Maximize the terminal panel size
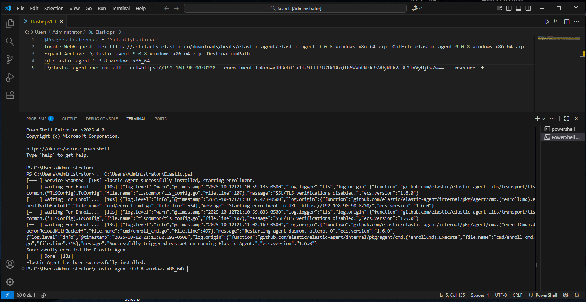Viewport: 586px width, 302px height. pyautogui.click(x=567, y=118)
